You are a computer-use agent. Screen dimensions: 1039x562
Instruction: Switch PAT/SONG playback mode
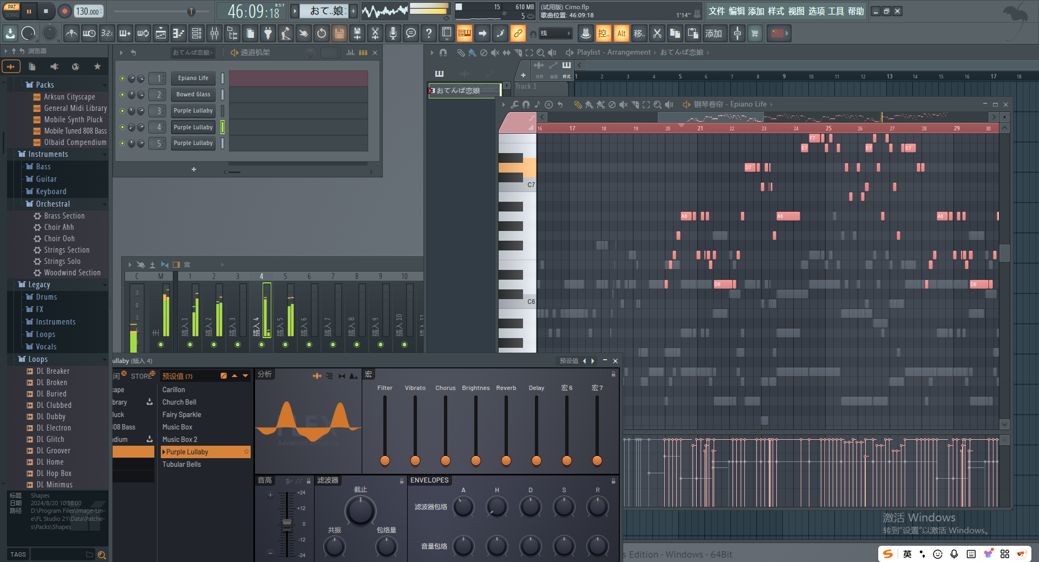coord(12,11)
